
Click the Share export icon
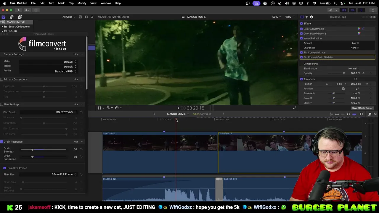click(373, 10)
